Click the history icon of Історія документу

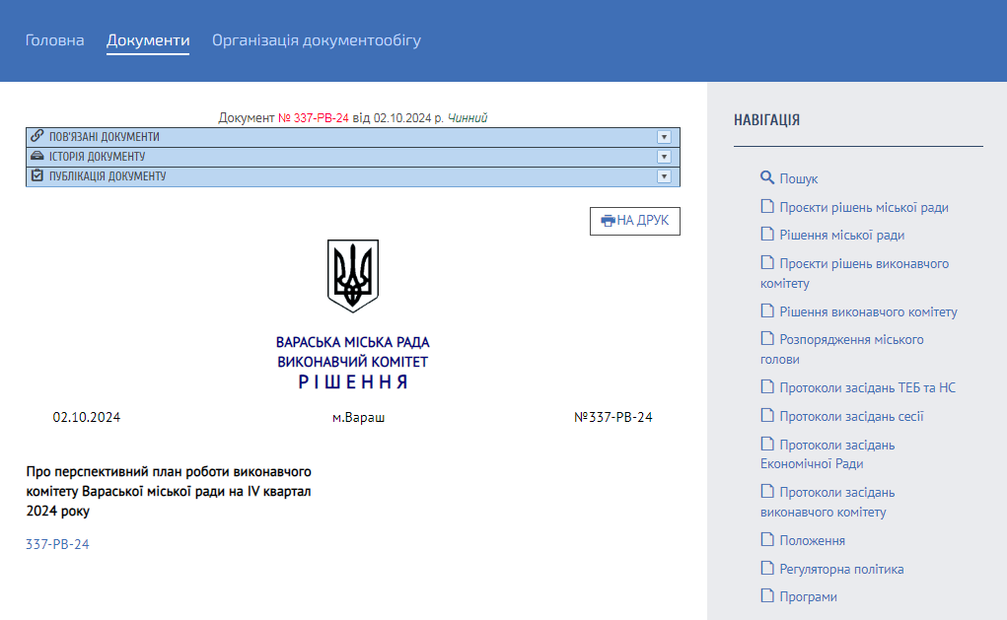point(37,156)
